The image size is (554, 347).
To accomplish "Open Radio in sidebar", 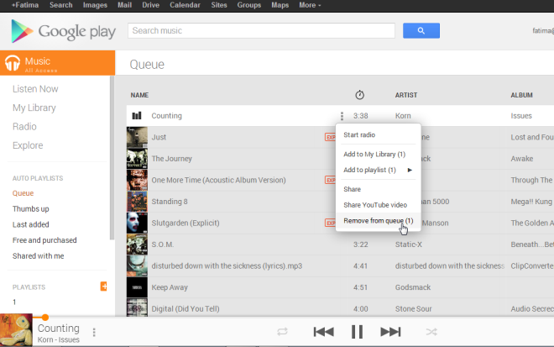I will 24,126.
